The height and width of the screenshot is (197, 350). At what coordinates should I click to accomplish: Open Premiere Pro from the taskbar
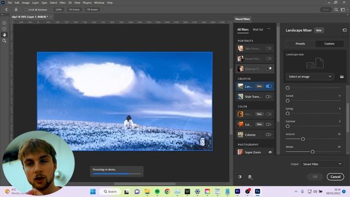[x=237, y=192]
